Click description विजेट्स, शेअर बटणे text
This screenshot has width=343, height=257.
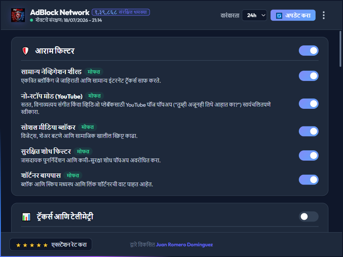79,136
